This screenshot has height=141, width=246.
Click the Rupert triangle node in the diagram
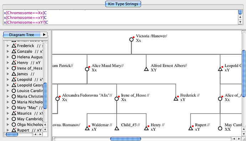191,129
